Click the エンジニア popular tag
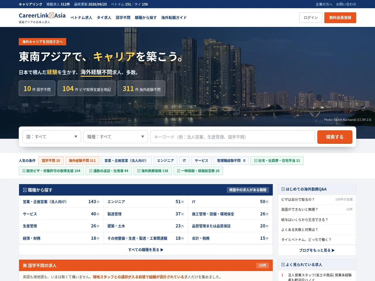This screenshot has height=281, width=375. click(165, 160)
